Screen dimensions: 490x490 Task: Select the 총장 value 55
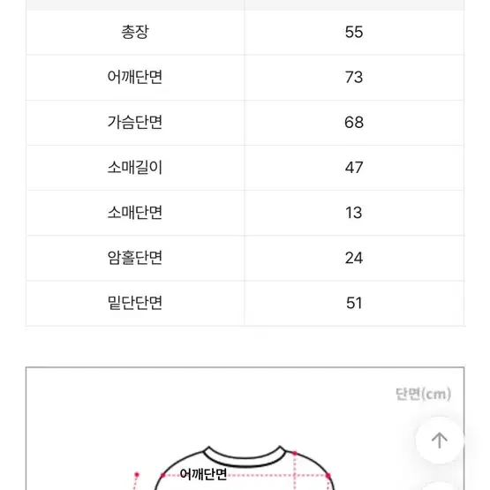tap(354, 32)
